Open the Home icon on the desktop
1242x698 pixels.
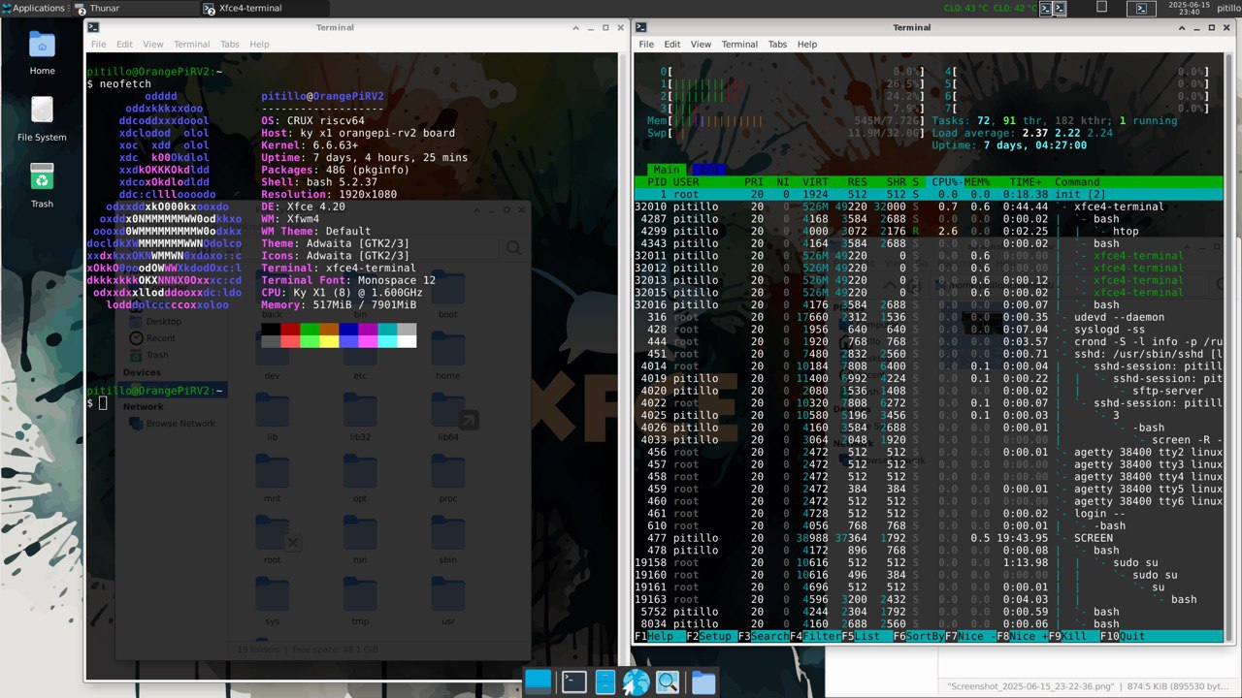[41, 50]
